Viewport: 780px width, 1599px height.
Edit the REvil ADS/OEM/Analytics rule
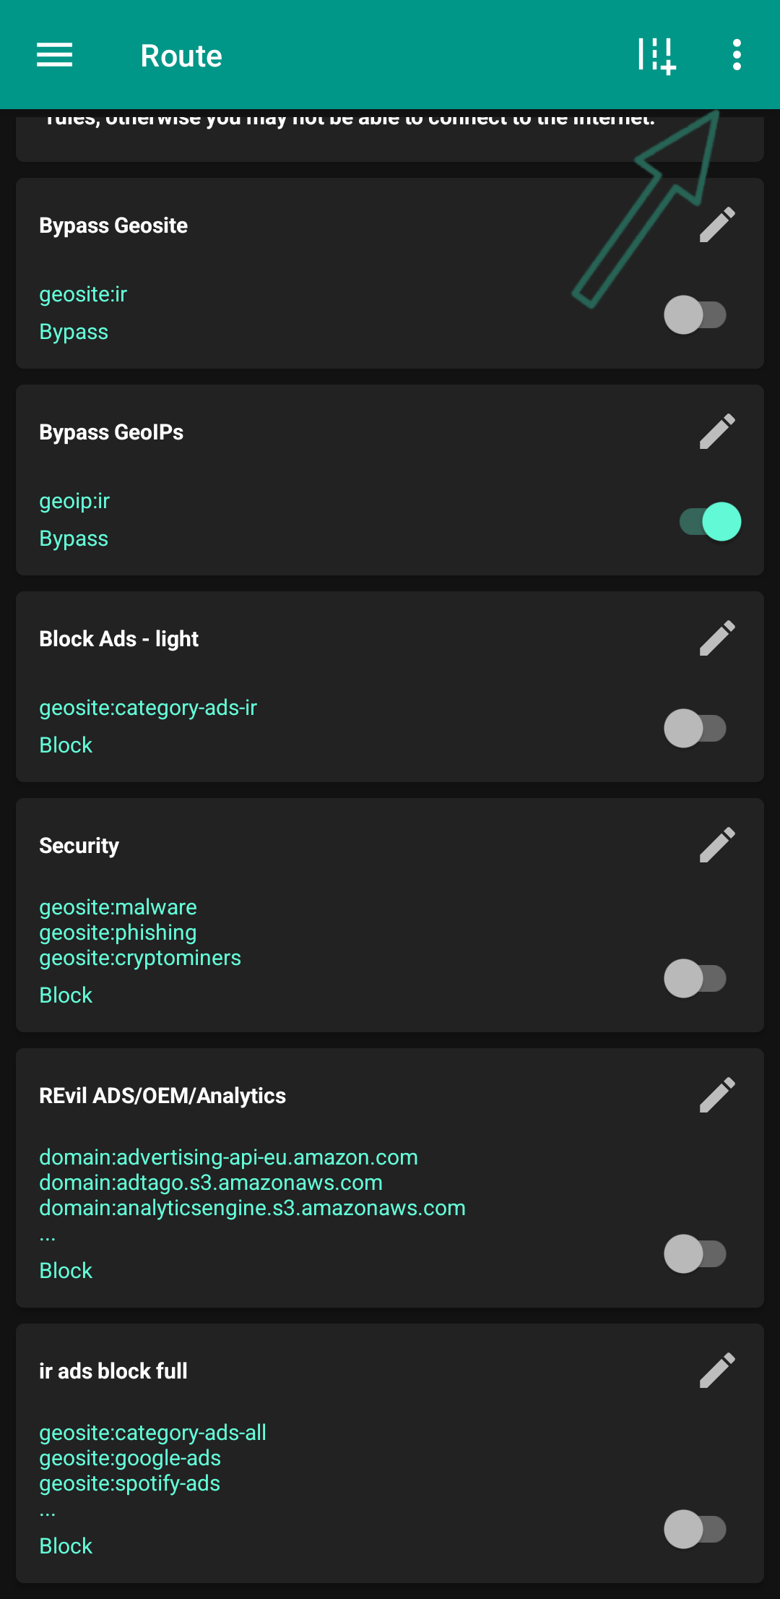(x=717, y=1095)
